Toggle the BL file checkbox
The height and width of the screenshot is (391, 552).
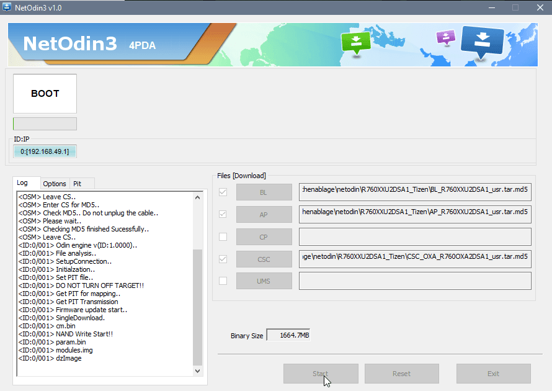pyautogui.click(x=223, y=192)
